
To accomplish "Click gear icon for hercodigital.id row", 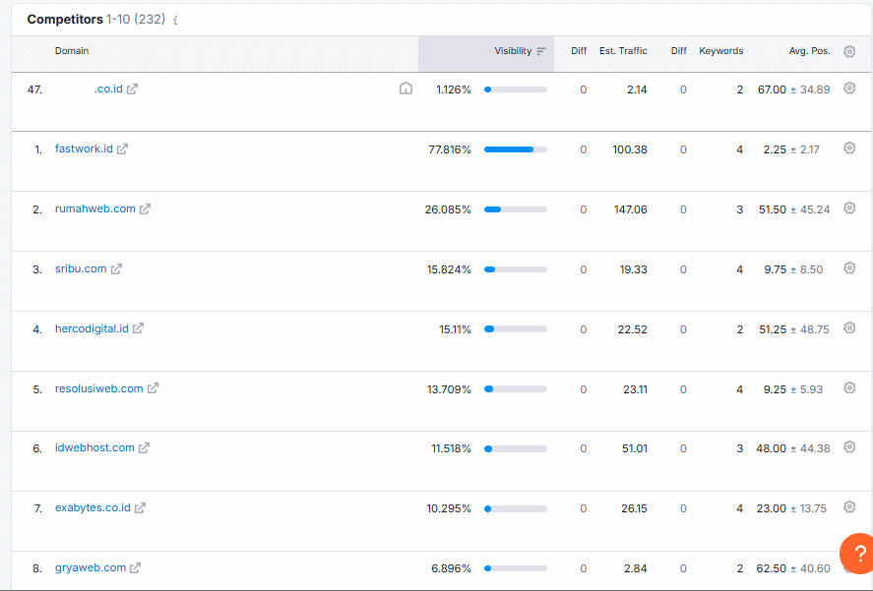I will pos(849,327).
